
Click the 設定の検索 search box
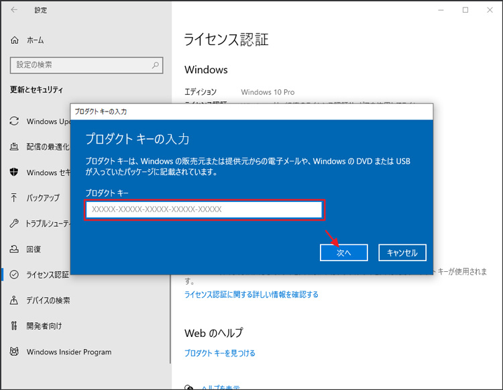[80, 65]
